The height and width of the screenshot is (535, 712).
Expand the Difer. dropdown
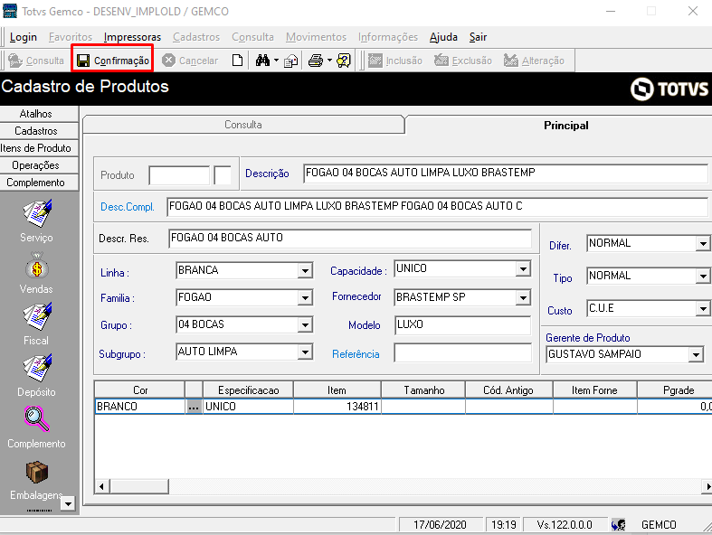point(703,244)
